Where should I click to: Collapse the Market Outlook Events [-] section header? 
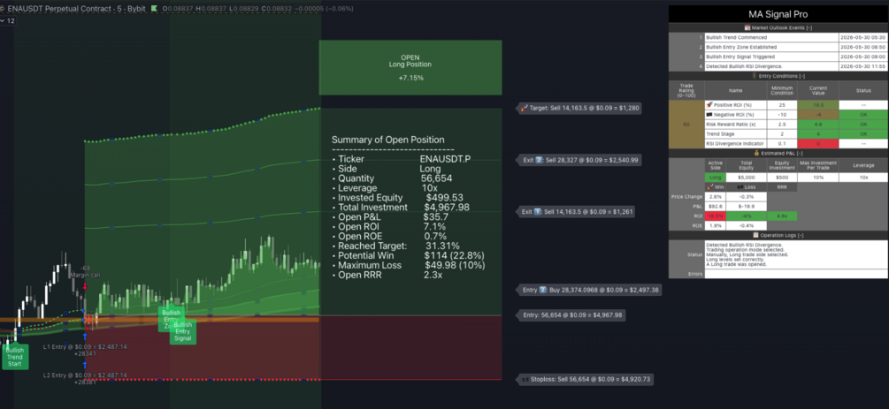pyautogui.click(x=778, y=27)
